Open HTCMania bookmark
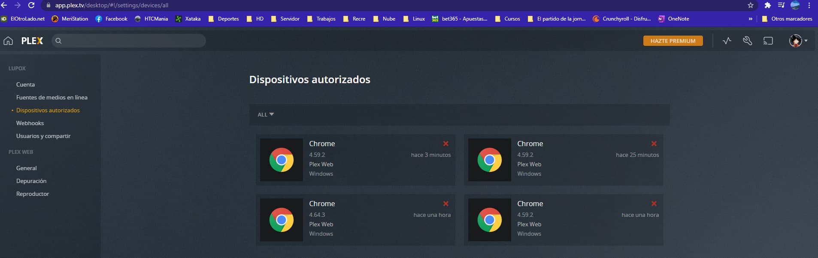Viewport: 818px width, 258px height. coord(151,19)
